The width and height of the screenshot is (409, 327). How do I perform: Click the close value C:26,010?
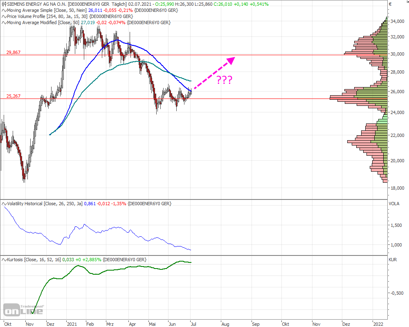tap(223, 4)
